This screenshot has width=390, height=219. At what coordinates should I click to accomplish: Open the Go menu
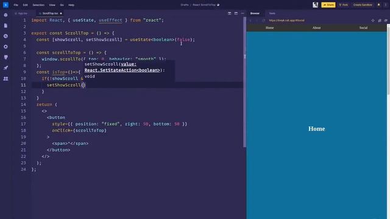pyautogui.click(x=62, y=5)
